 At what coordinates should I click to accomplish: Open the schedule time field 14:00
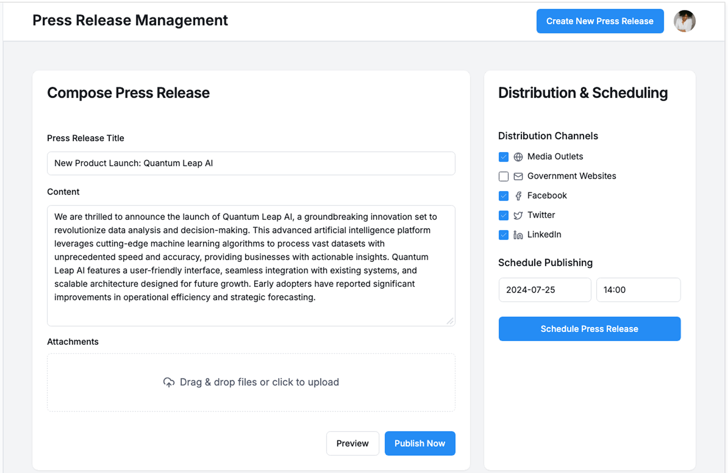click(638, 290)
